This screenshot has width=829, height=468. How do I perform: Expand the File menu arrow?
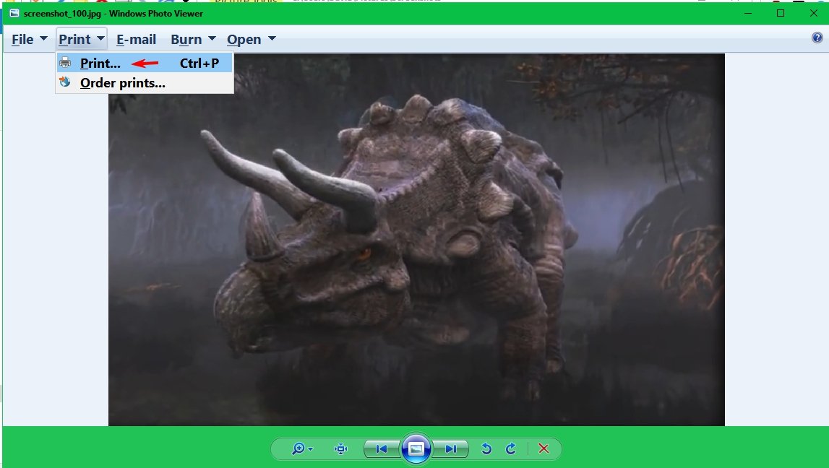43,38
